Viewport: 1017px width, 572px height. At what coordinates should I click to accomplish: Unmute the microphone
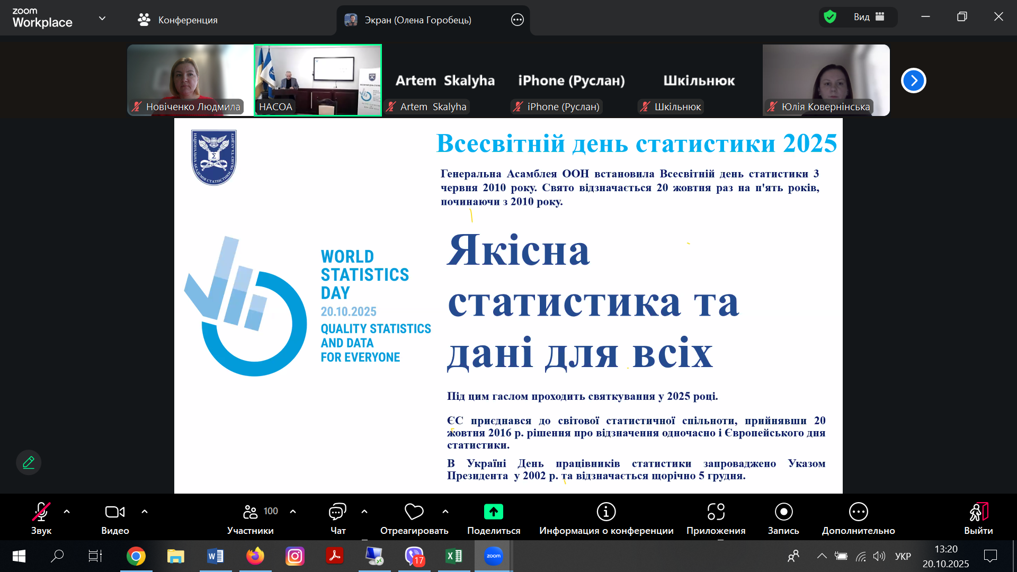41,518
